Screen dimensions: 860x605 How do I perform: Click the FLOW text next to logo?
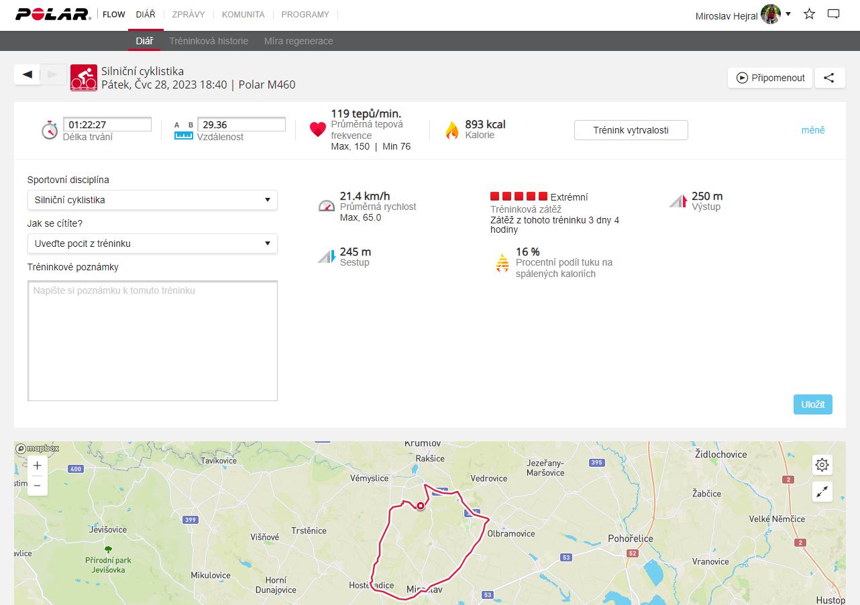click(x=114, y=14)
